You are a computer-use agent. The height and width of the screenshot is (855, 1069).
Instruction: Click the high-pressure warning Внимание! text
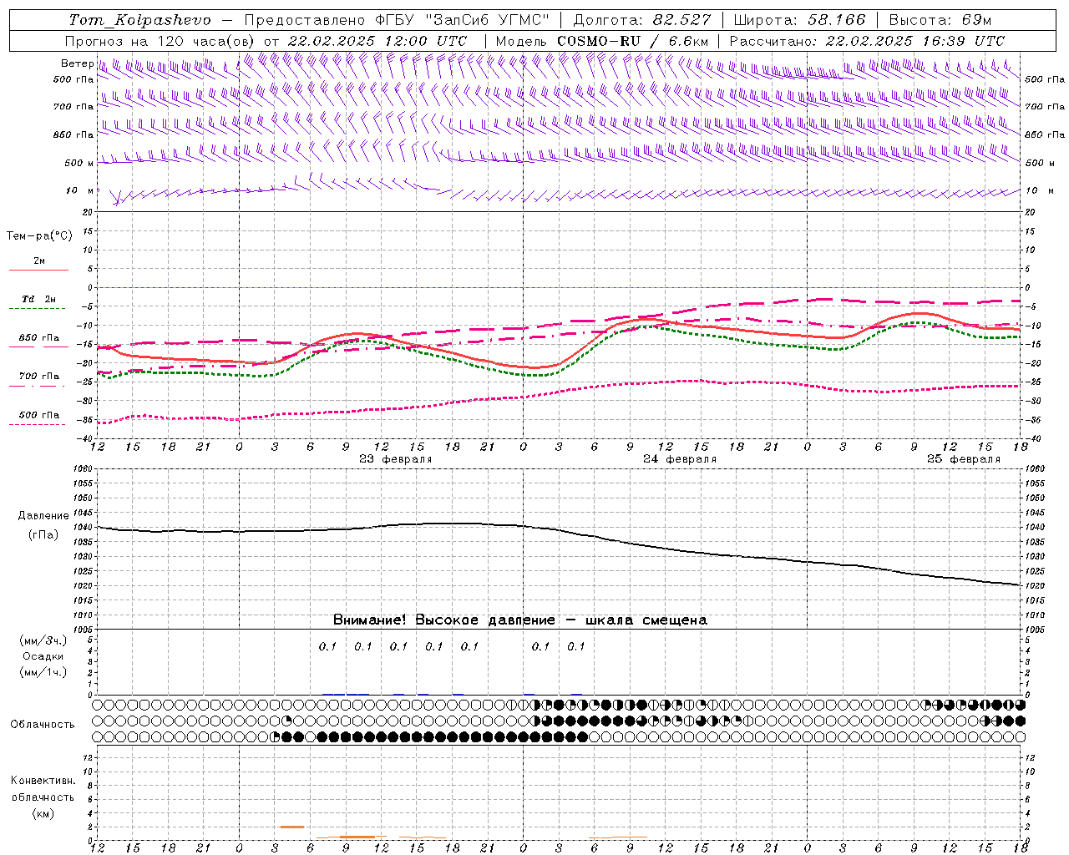pyautogui.click(x=519, y=620)
